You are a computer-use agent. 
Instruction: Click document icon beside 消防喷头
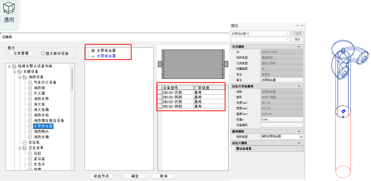pyautogui.click(x=30, y=132)
